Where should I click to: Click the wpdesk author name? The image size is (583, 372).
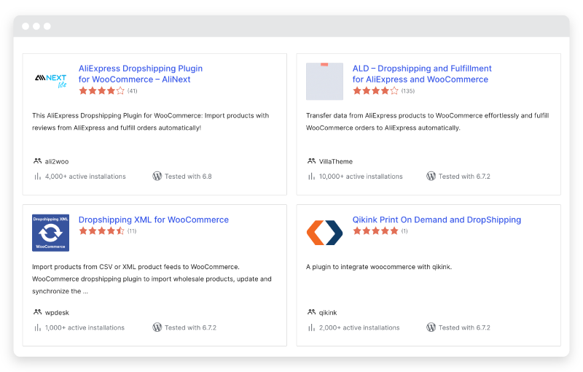pyautogui.click(x=57, y=313)
